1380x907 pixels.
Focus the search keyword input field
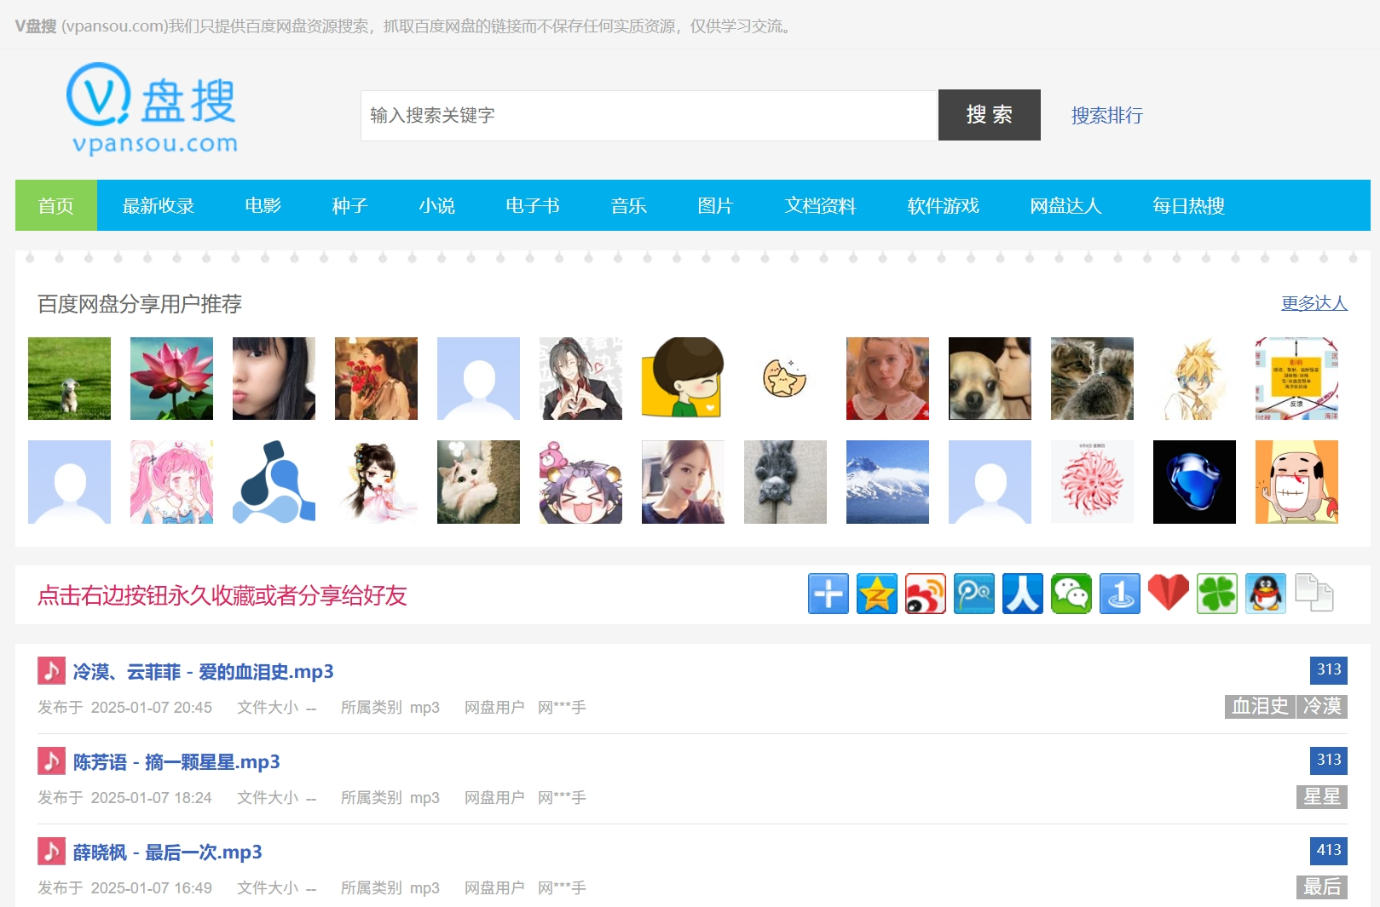click(x=649, y=115)
